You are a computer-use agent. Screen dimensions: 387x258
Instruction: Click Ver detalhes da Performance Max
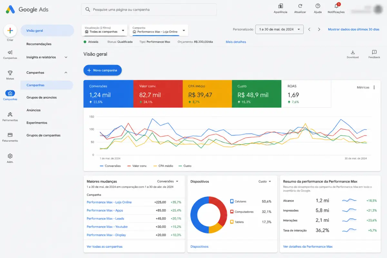tap(308, 247)
